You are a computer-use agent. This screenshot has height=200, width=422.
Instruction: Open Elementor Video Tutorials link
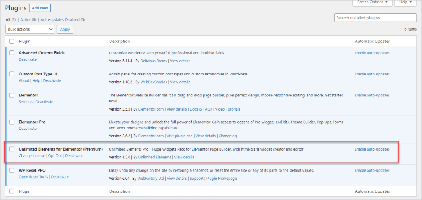pyautogui.click(x=228, y=109)
